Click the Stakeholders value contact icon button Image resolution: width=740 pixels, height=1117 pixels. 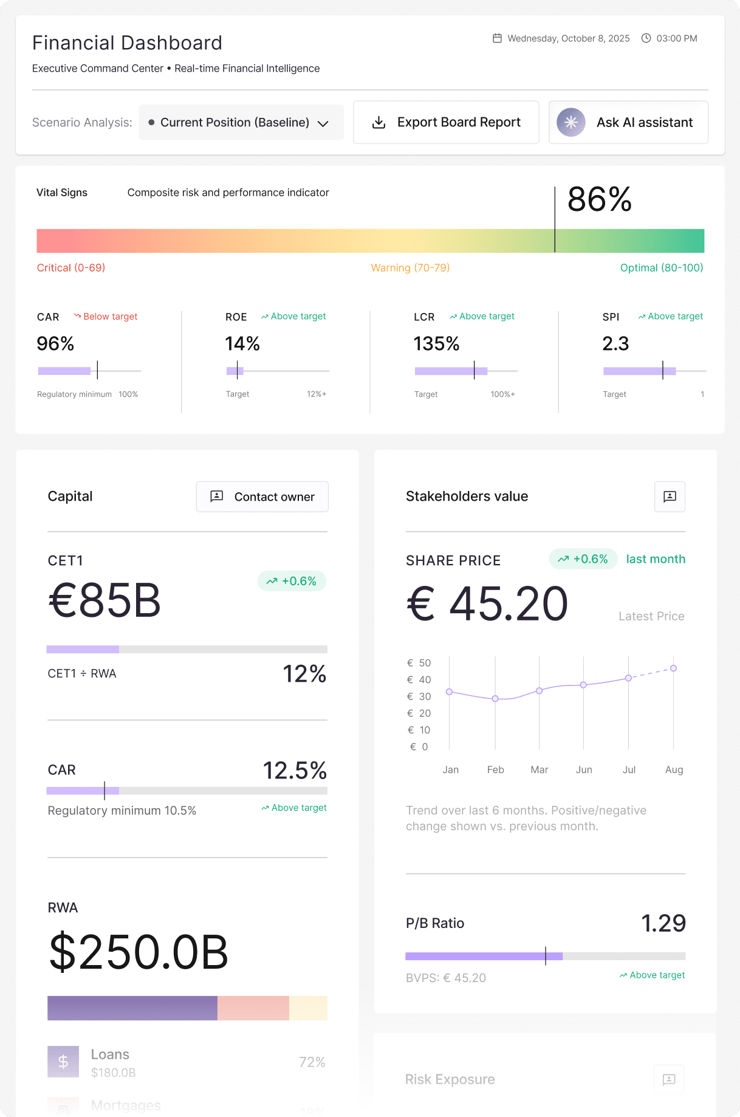(670, 497)
